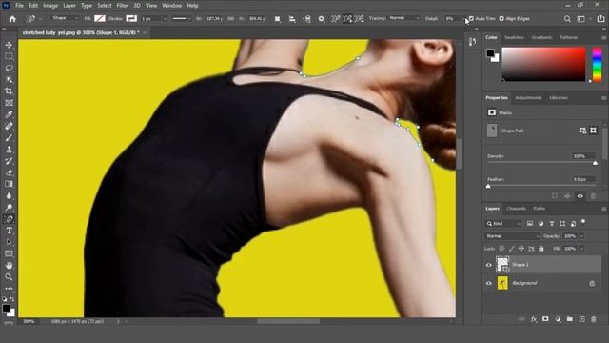Select the Path Selection tool
The height and width of the screenshot is (343, 609).
click(x=9, y=242)
